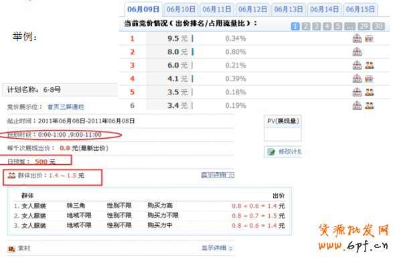Select bid price 8.0 元
This screenshot has height=260, width=395.
(x=177, y=52)
